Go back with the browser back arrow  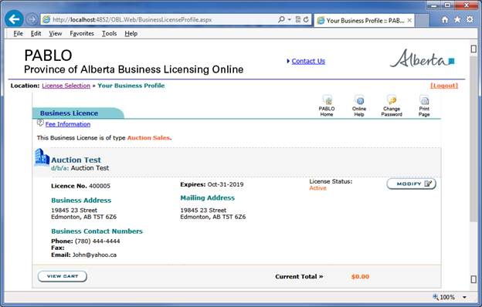14,19
